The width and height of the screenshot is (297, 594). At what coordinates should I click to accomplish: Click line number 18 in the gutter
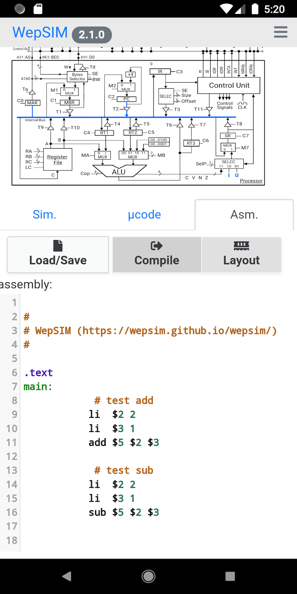(x=12, y=540)
